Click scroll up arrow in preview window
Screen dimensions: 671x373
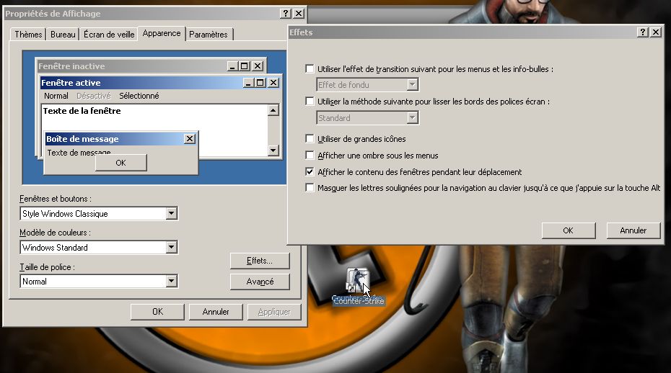point(273,111)
